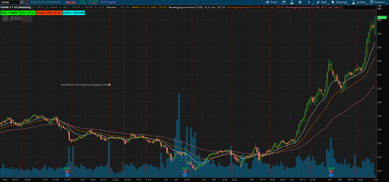Click MovAvgExponential (CLOSE, 50, 0, no) label
The width and height of the screenshot is (389, 182).
309,7
